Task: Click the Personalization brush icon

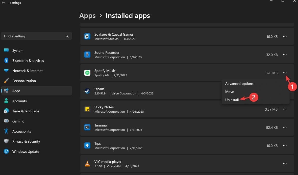Action: [6, 81]
